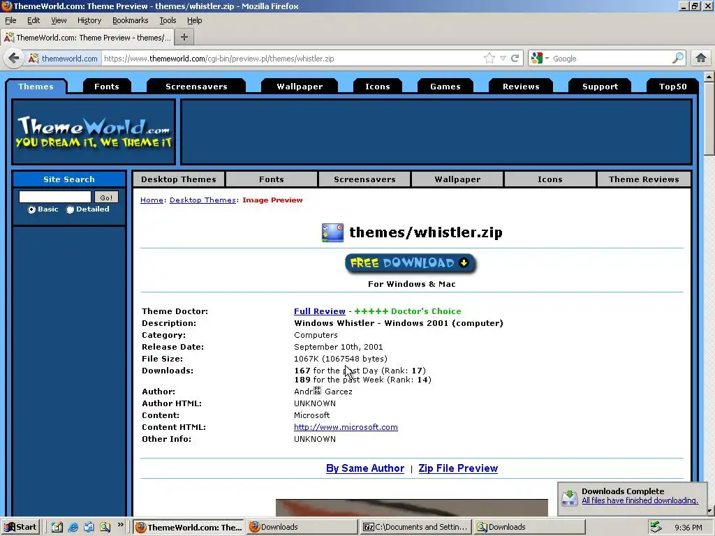This screenshot has width=715, height=536.
Task: Open the Full Review link
Action: 320,311
